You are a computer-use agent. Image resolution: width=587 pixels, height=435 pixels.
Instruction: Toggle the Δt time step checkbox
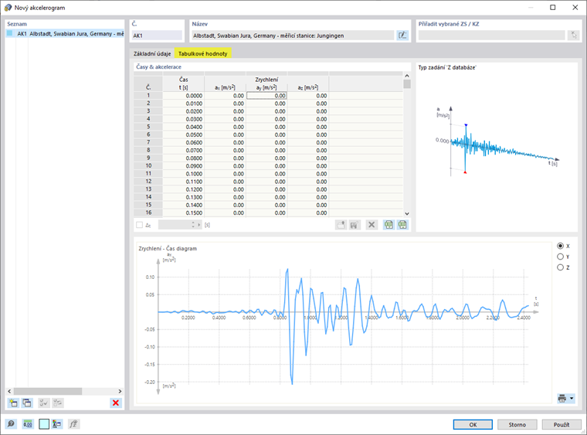click(x=139, y=225)
